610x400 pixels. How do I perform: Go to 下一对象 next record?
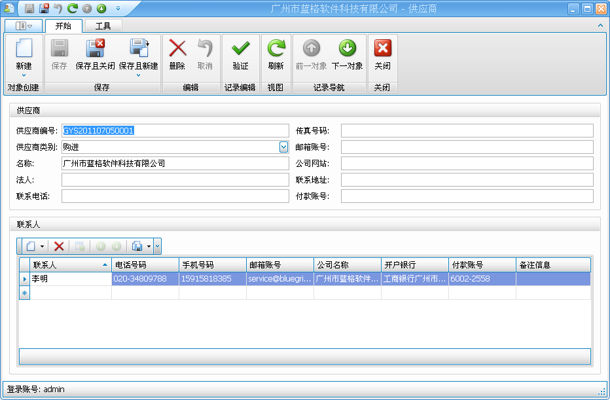point(347,54)
